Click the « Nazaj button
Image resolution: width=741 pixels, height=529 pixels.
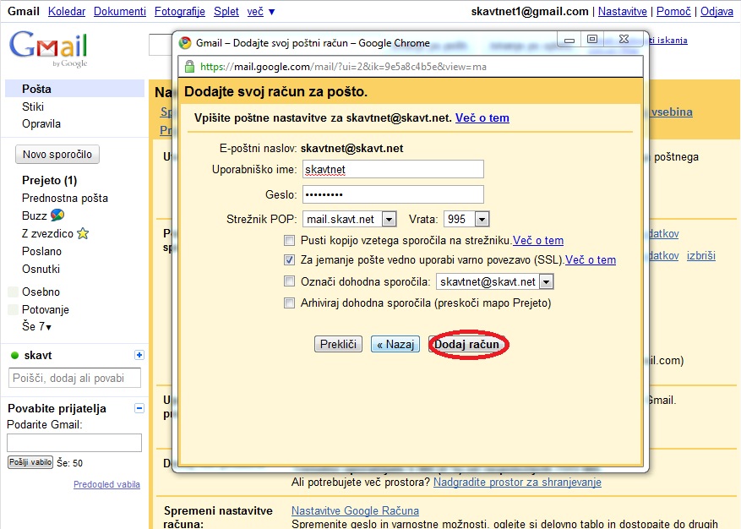pos(395,344)
